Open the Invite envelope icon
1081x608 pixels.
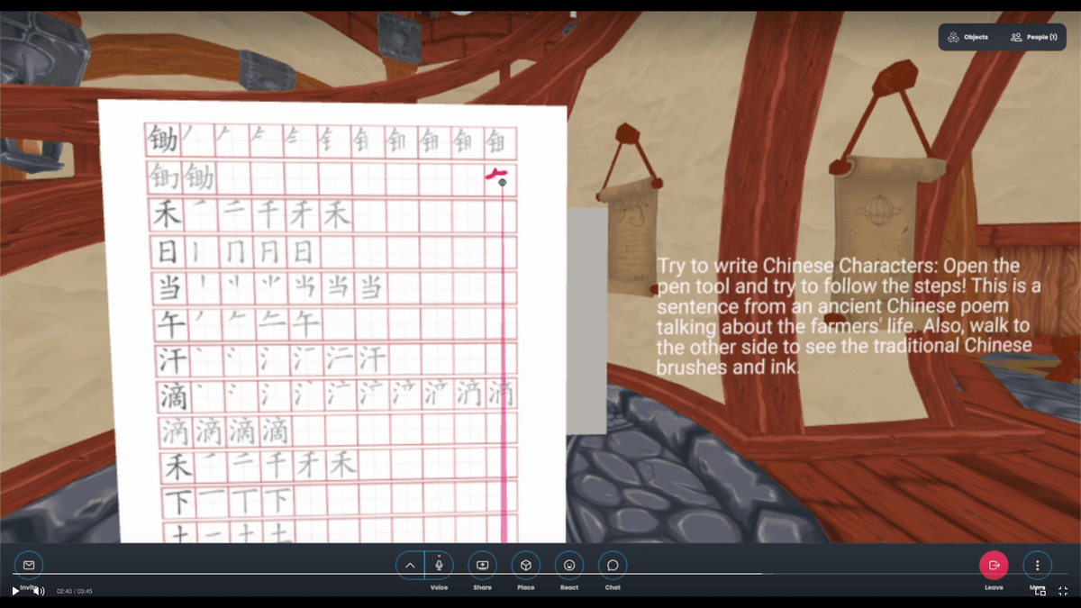(29, 565)
